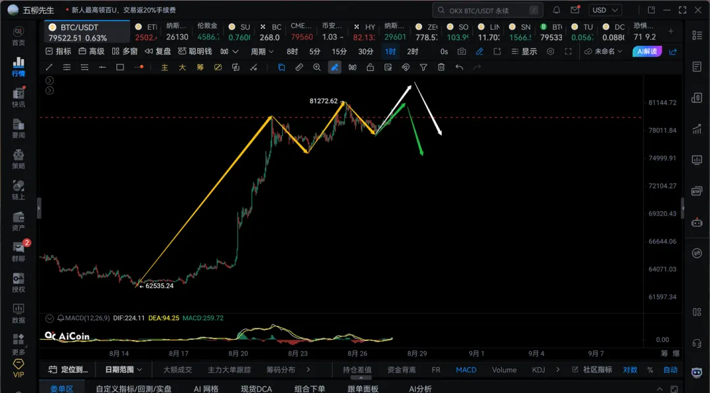Viewport: 710px width, 393px height.
Task: Expand more sub-indicators arrow after KDJ
Action: 558,370
